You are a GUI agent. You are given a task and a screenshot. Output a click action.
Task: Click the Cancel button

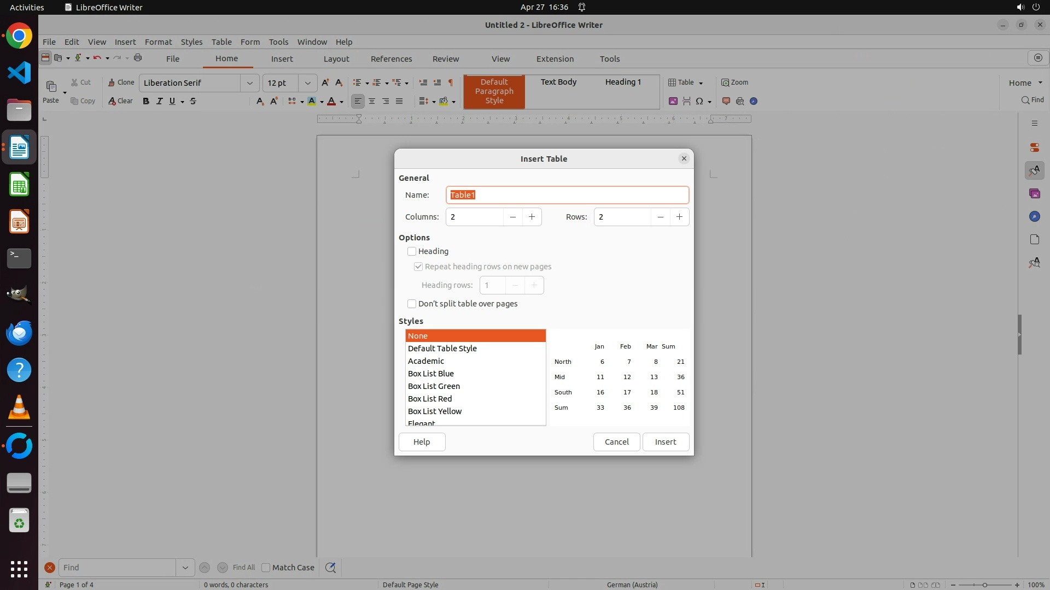(616, 442)
